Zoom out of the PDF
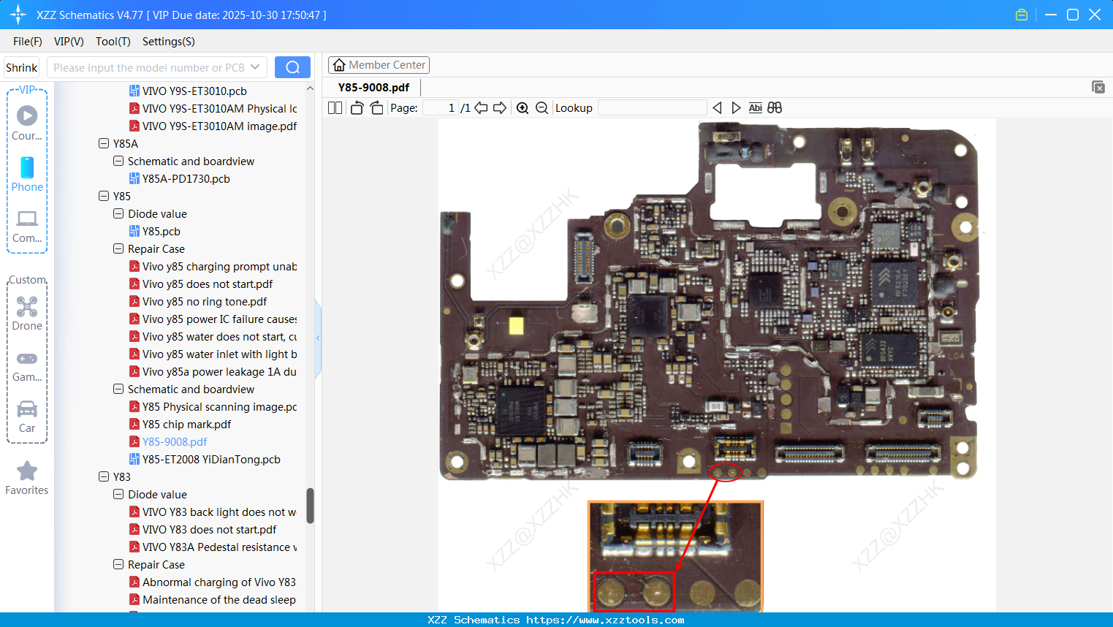This screenshot has width=1113, height=627. tap(542, 107)
